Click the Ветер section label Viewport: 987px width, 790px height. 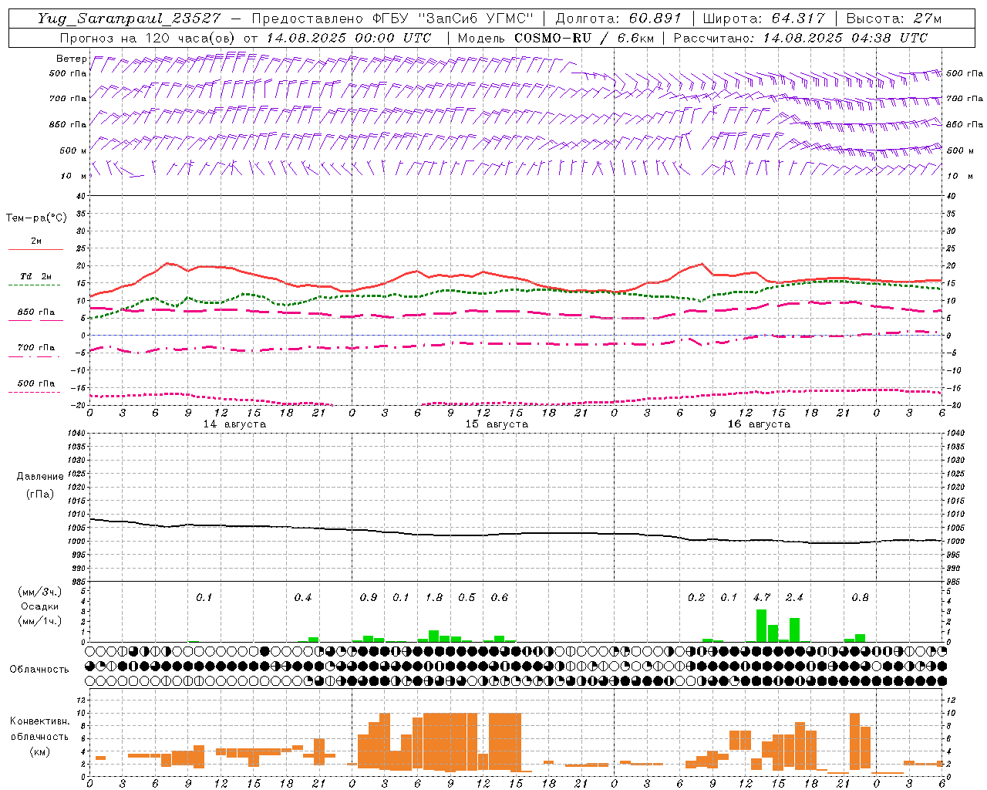click(71, 59)
